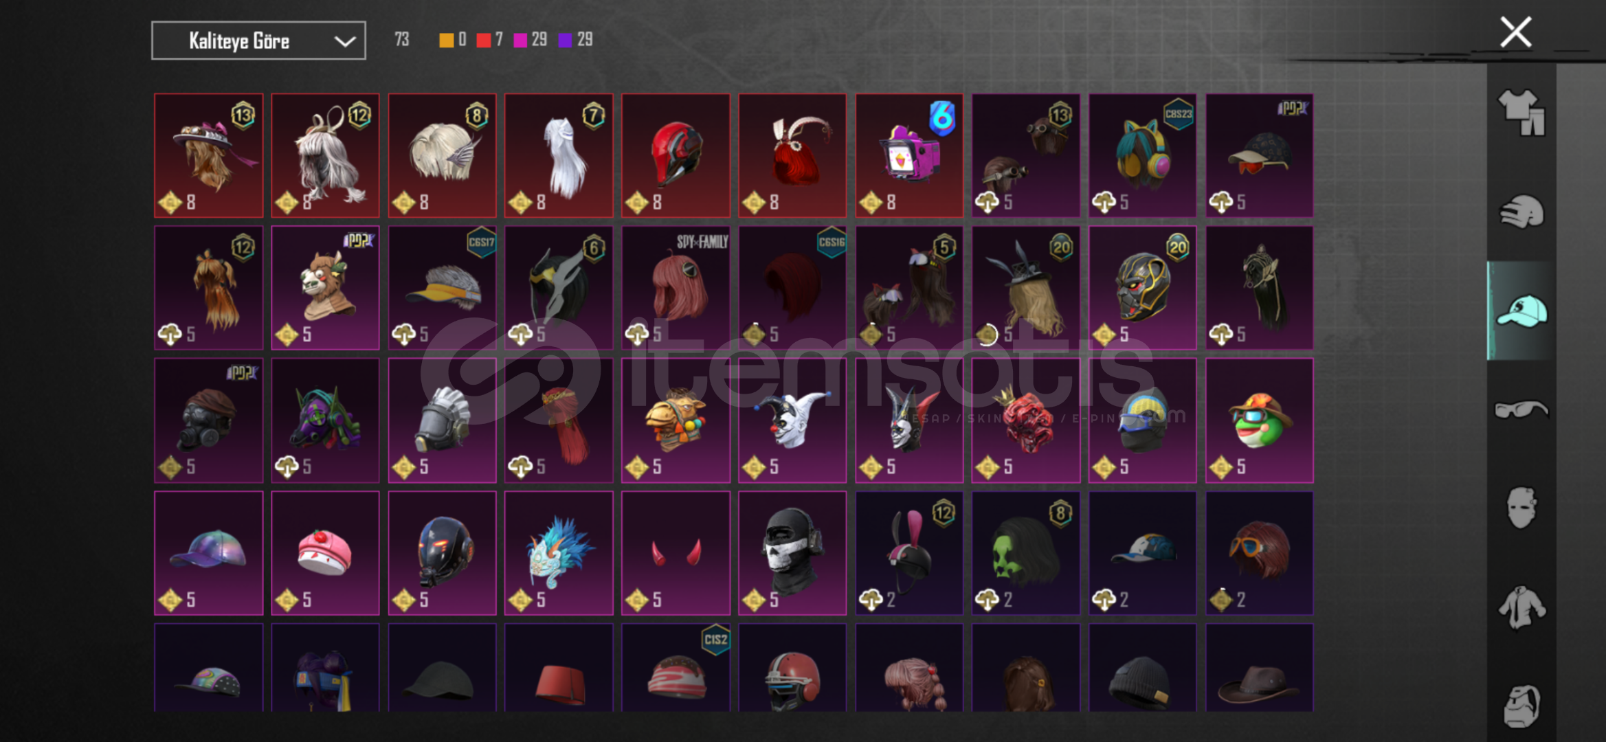
Task: Select the white clown jester mask item
Action: [792, 420]
